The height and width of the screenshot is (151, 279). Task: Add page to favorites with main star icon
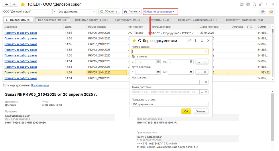[x=23, y=5]
